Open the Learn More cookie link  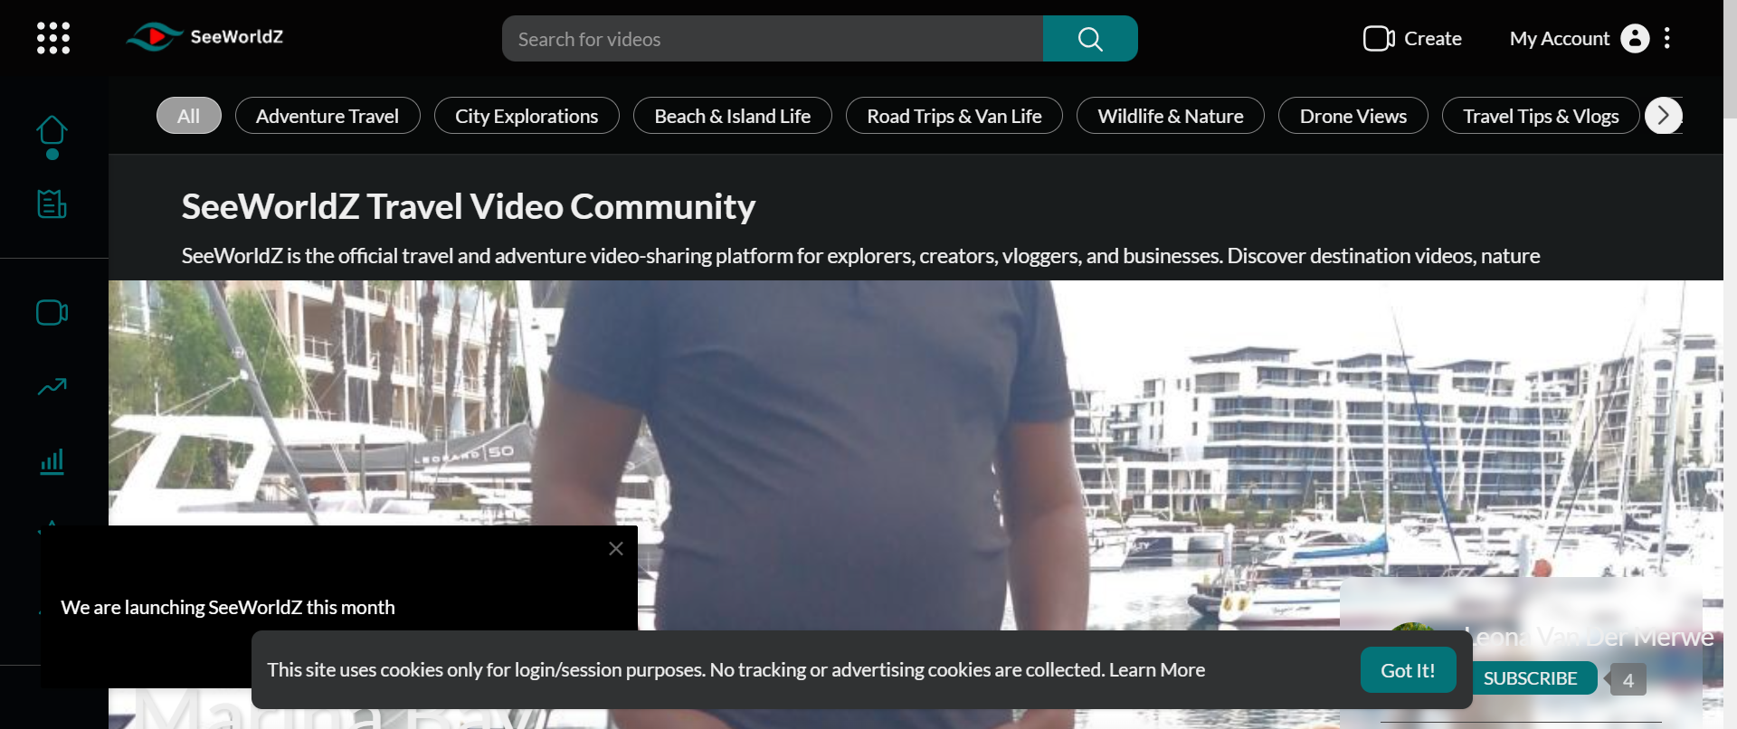(1157, 670)
